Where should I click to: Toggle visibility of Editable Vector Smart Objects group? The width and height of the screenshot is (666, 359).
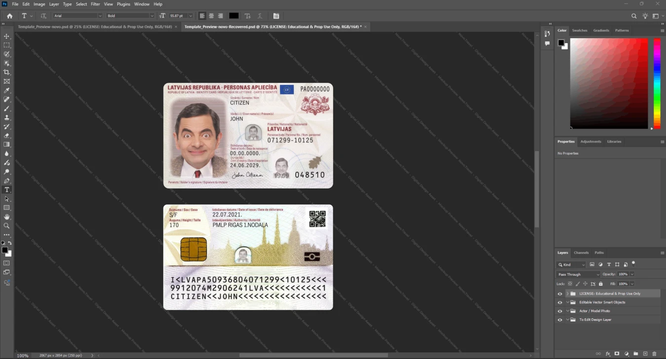[x=560, y=302]
